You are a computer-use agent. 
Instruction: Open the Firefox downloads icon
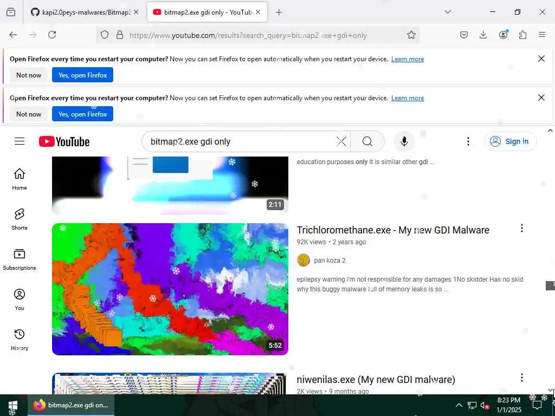tap(483, 35)
